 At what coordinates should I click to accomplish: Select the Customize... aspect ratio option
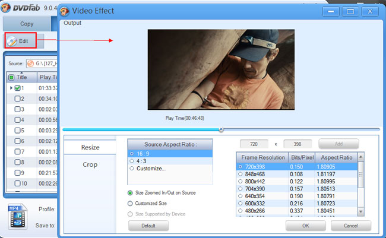click(131, 168)
